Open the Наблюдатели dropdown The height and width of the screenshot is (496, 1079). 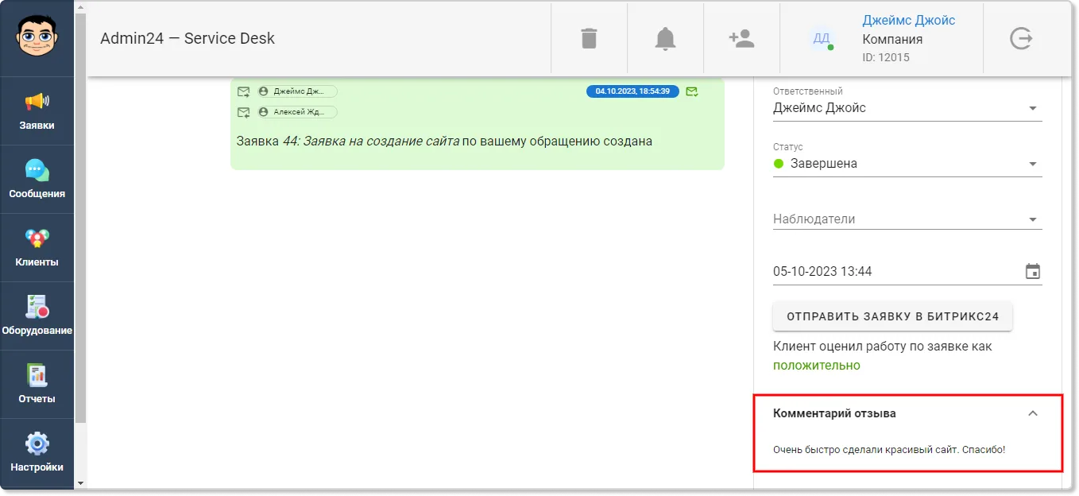pyautogui.click(x=907, y=219)
